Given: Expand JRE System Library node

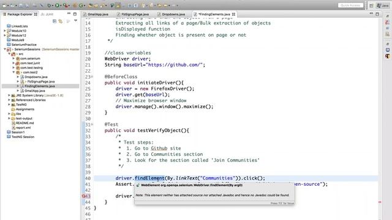Looking at the screenshot, I should (x=9, y=95).
